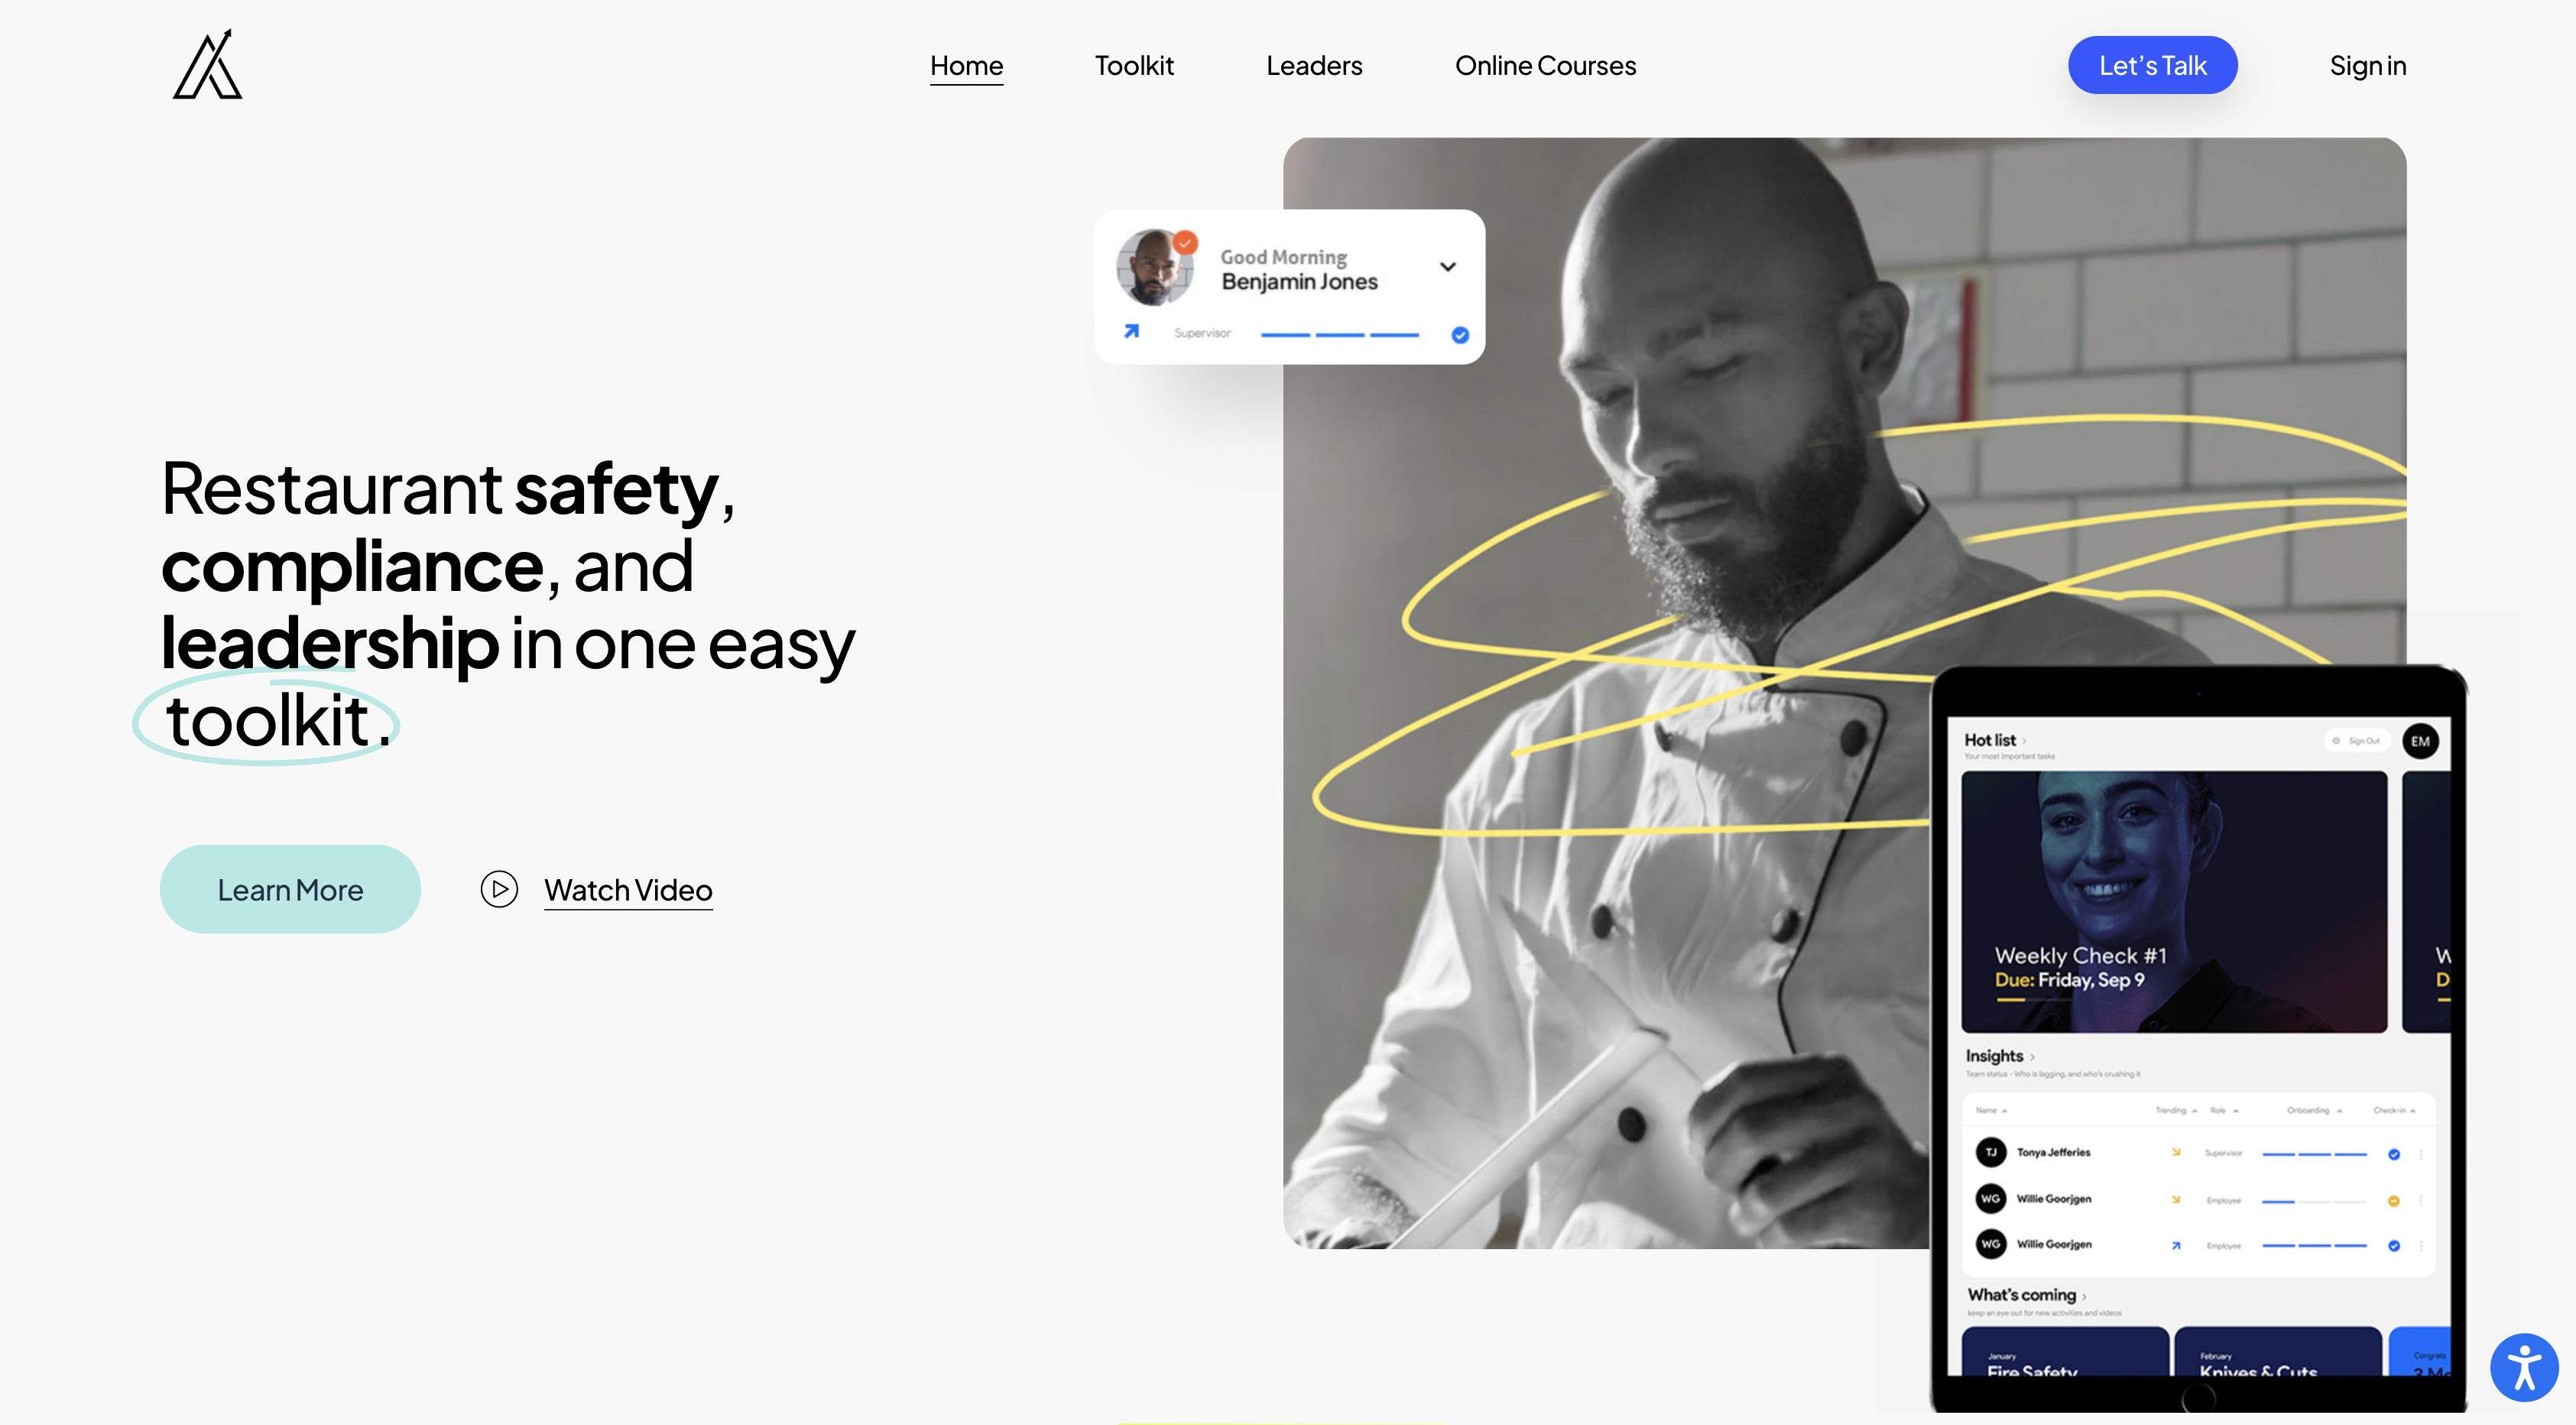This screenshot has height=1425, width=2576.
Task: Toggle Tonya Jefferies check-in status mark
Action: pyautogui.click(x=2394, y=1154)
